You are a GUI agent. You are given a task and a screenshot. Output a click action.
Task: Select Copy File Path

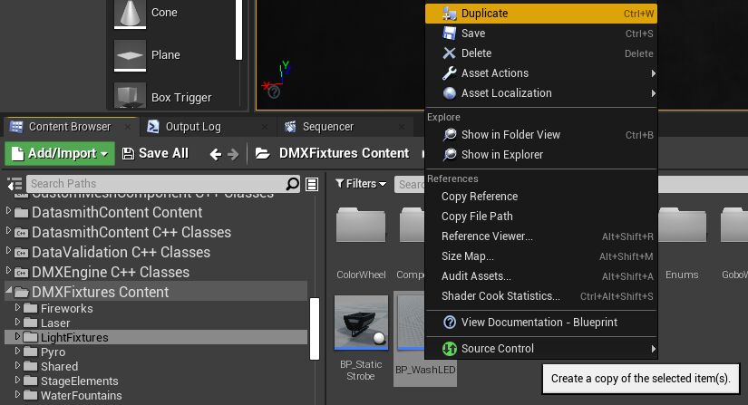(541, 217)
